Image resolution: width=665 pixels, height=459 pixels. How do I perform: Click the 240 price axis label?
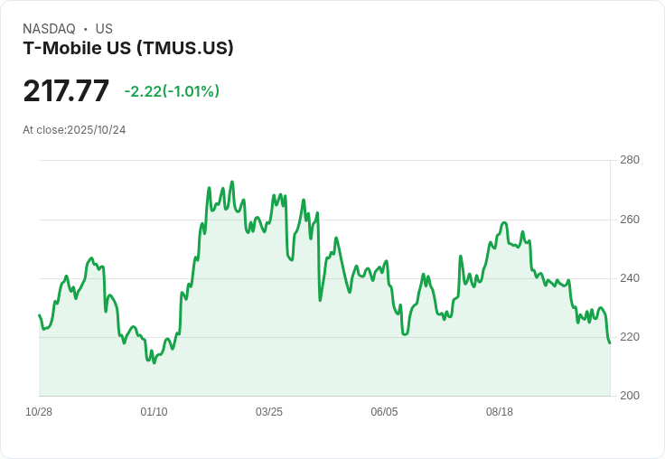(x=630, y=278)
